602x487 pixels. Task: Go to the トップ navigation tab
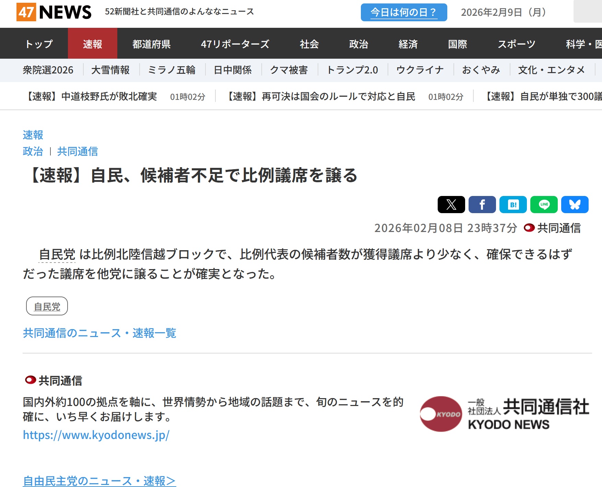[39, 44]
